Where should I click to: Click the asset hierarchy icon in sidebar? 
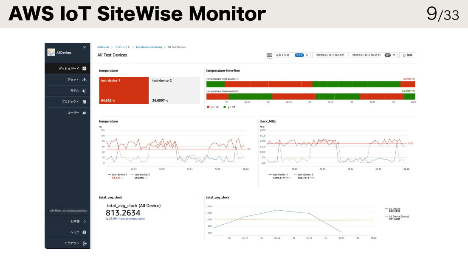[85, 80]
